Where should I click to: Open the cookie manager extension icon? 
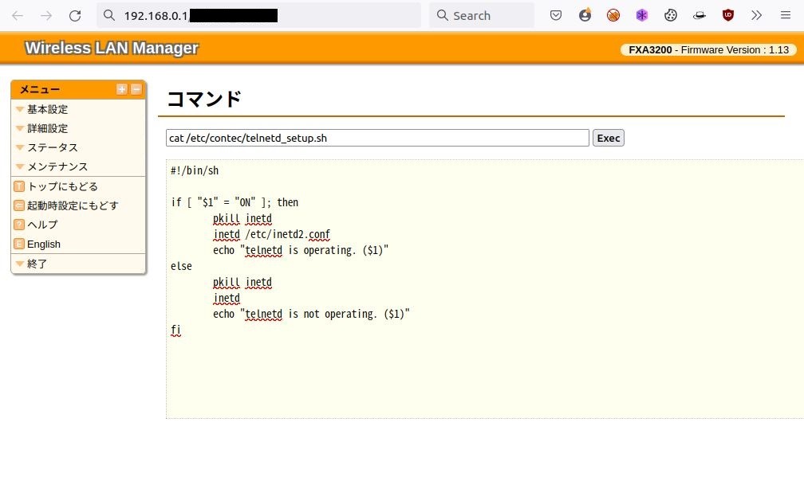tap(671, 15)
